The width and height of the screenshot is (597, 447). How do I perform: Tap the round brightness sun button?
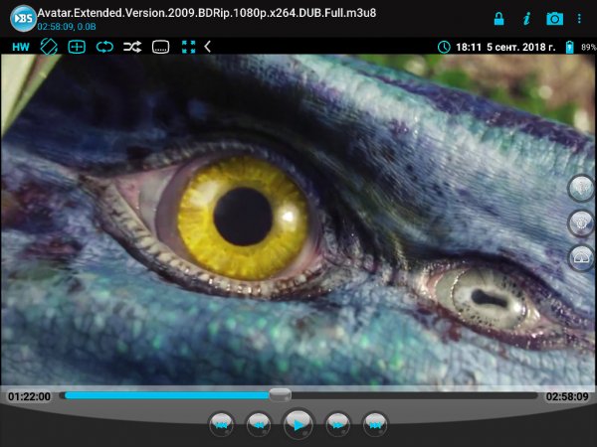(581, 223)
